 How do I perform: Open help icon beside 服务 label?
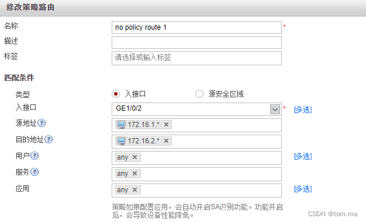[x=34, y=172]
